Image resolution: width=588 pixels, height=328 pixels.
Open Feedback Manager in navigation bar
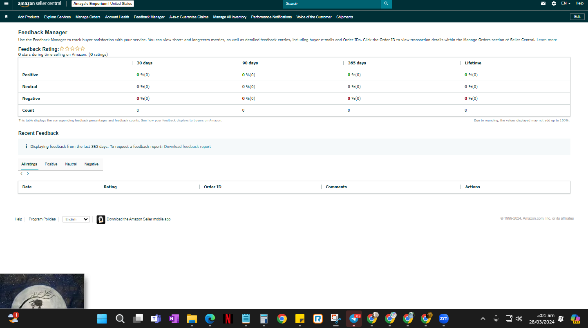point(149,17)
